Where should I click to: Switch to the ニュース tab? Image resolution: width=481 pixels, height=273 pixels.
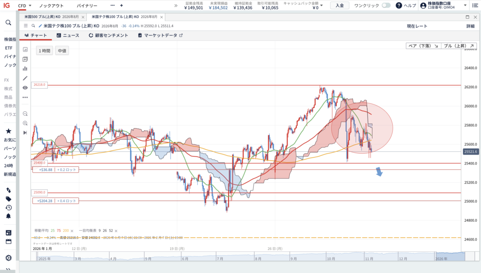[68, 35]
